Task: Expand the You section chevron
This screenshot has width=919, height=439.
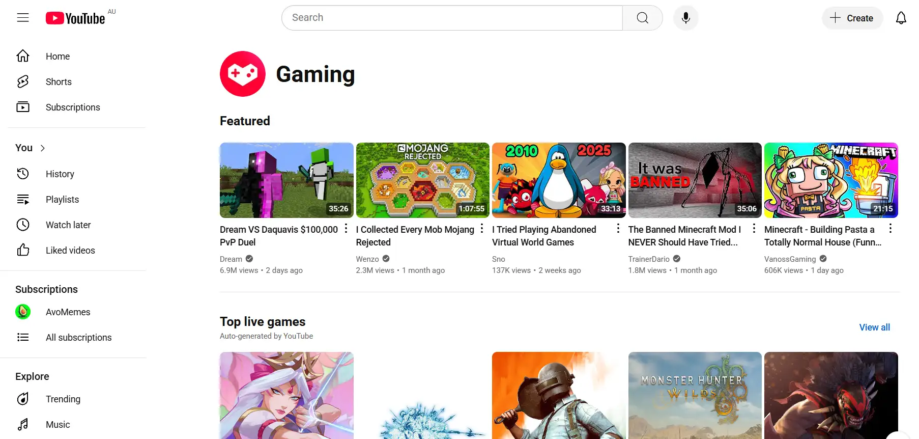Action: point(43,148)
